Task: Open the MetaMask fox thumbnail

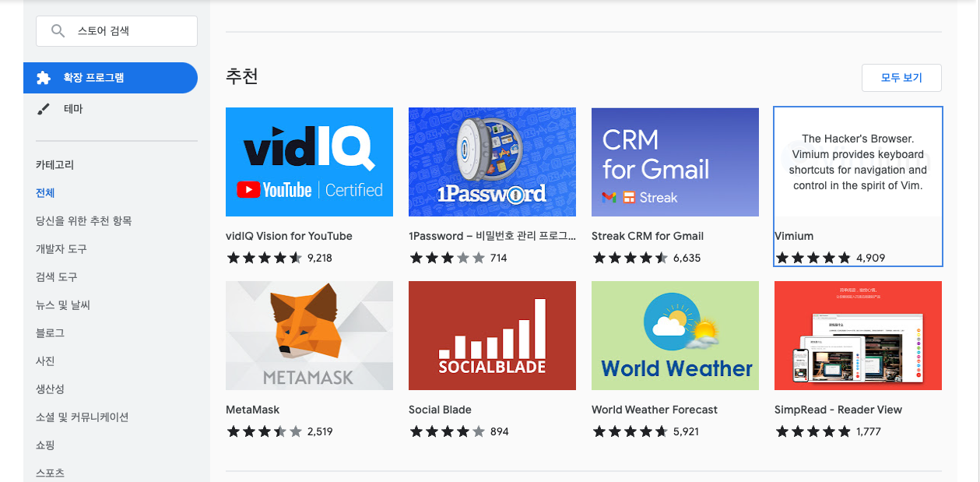Action: click(309, 336)
